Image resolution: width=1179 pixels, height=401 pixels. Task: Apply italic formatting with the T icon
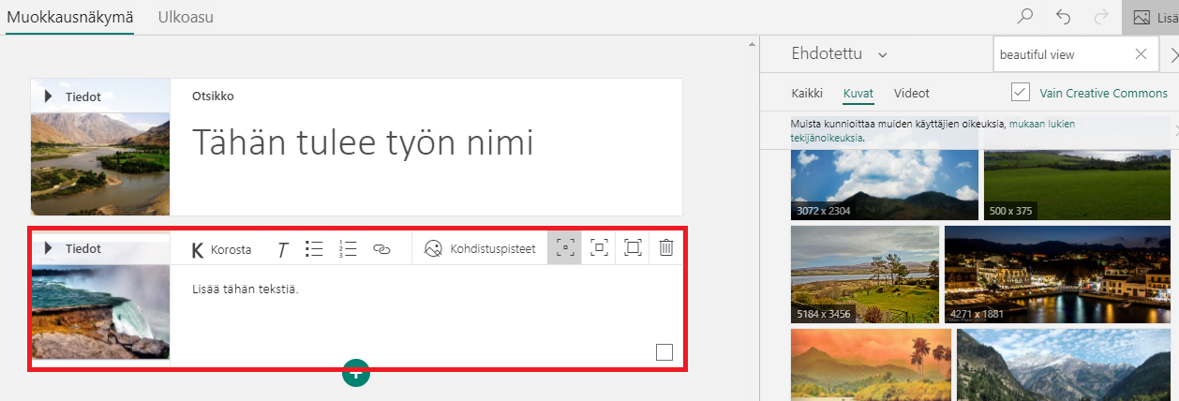click(282, 249)
